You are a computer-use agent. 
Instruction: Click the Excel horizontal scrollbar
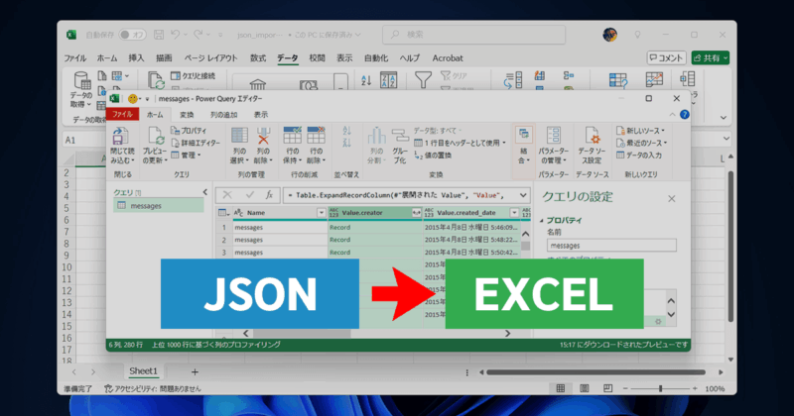point(595,372)
